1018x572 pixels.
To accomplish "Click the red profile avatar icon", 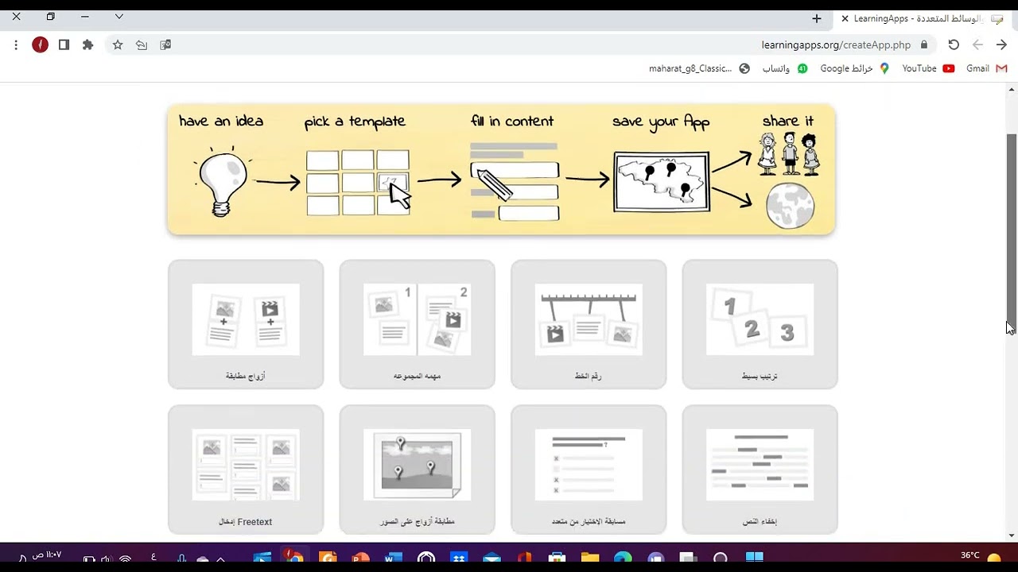I will [40, 45].
